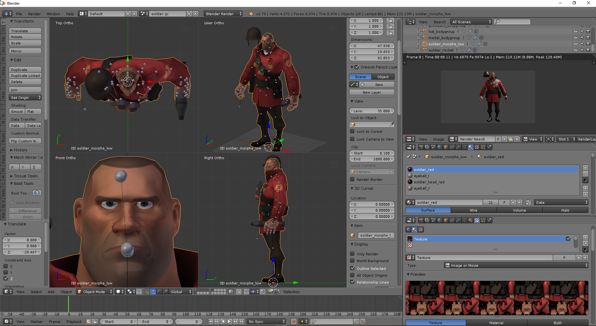Toggle proportional editing circle icon
The height and width of the screenshot is (326, 596).
(x=239, y=292)
